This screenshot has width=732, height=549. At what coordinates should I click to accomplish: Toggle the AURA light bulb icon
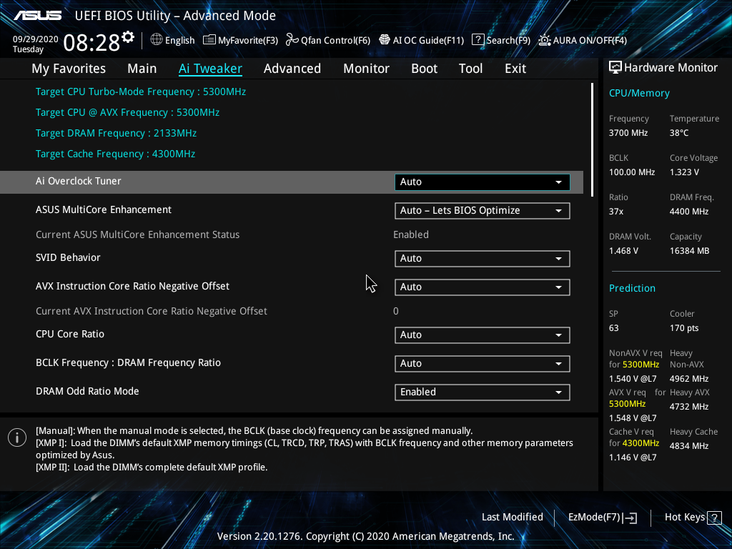[x=544, y=40]
